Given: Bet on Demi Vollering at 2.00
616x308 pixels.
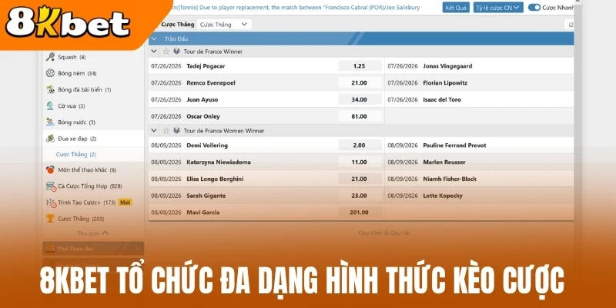Looking at the screenshot, I should (360, 146).
